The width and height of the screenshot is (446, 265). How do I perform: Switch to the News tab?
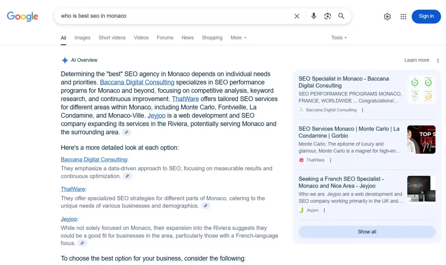[187, 37]
